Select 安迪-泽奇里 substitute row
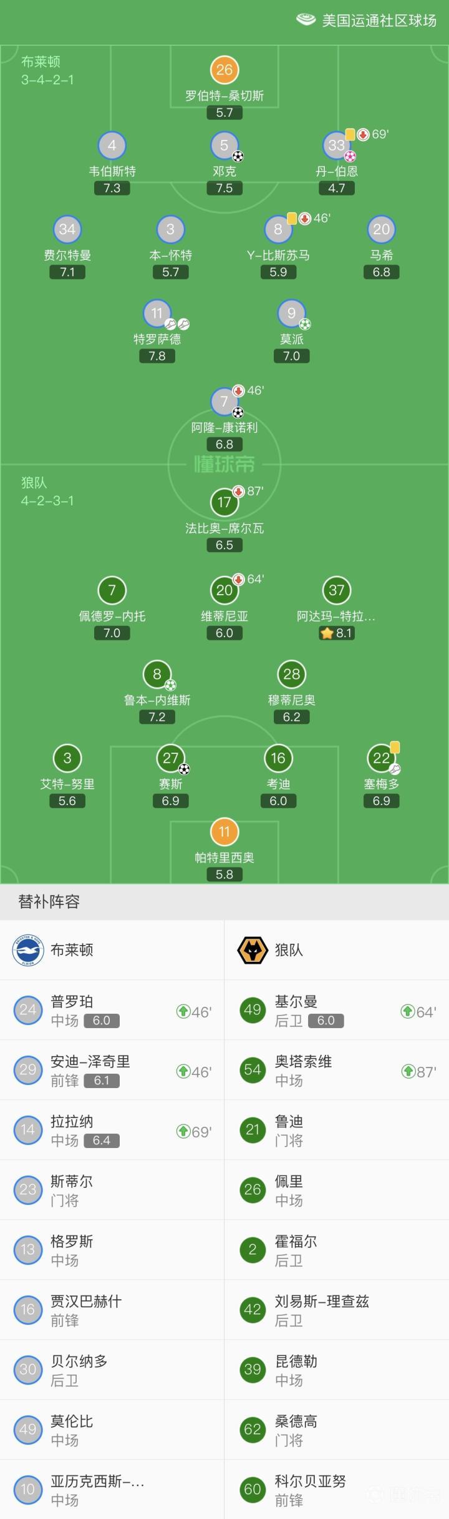The width and height of the screenshot is (449, 1519). [112, 1070]
